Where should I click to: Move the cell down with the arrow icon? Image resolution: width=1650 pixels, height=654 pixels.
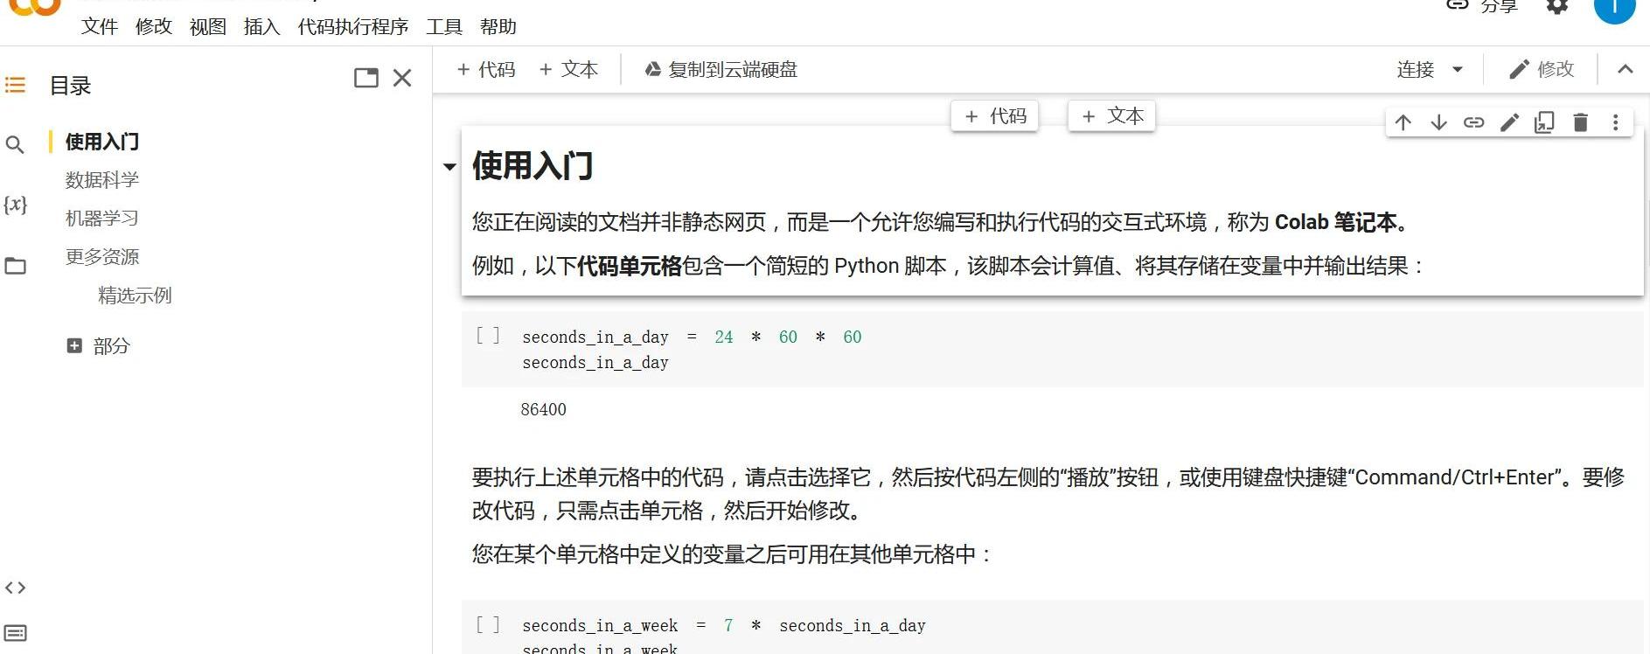pos(1438,122)
